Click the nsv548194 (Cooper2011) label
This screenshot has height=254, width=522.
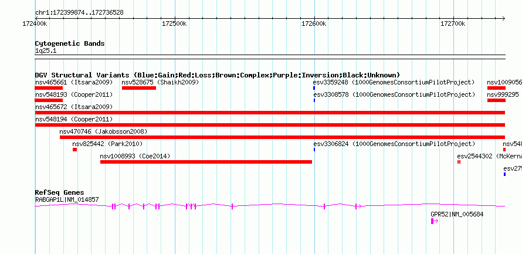(x=74, y=119)
